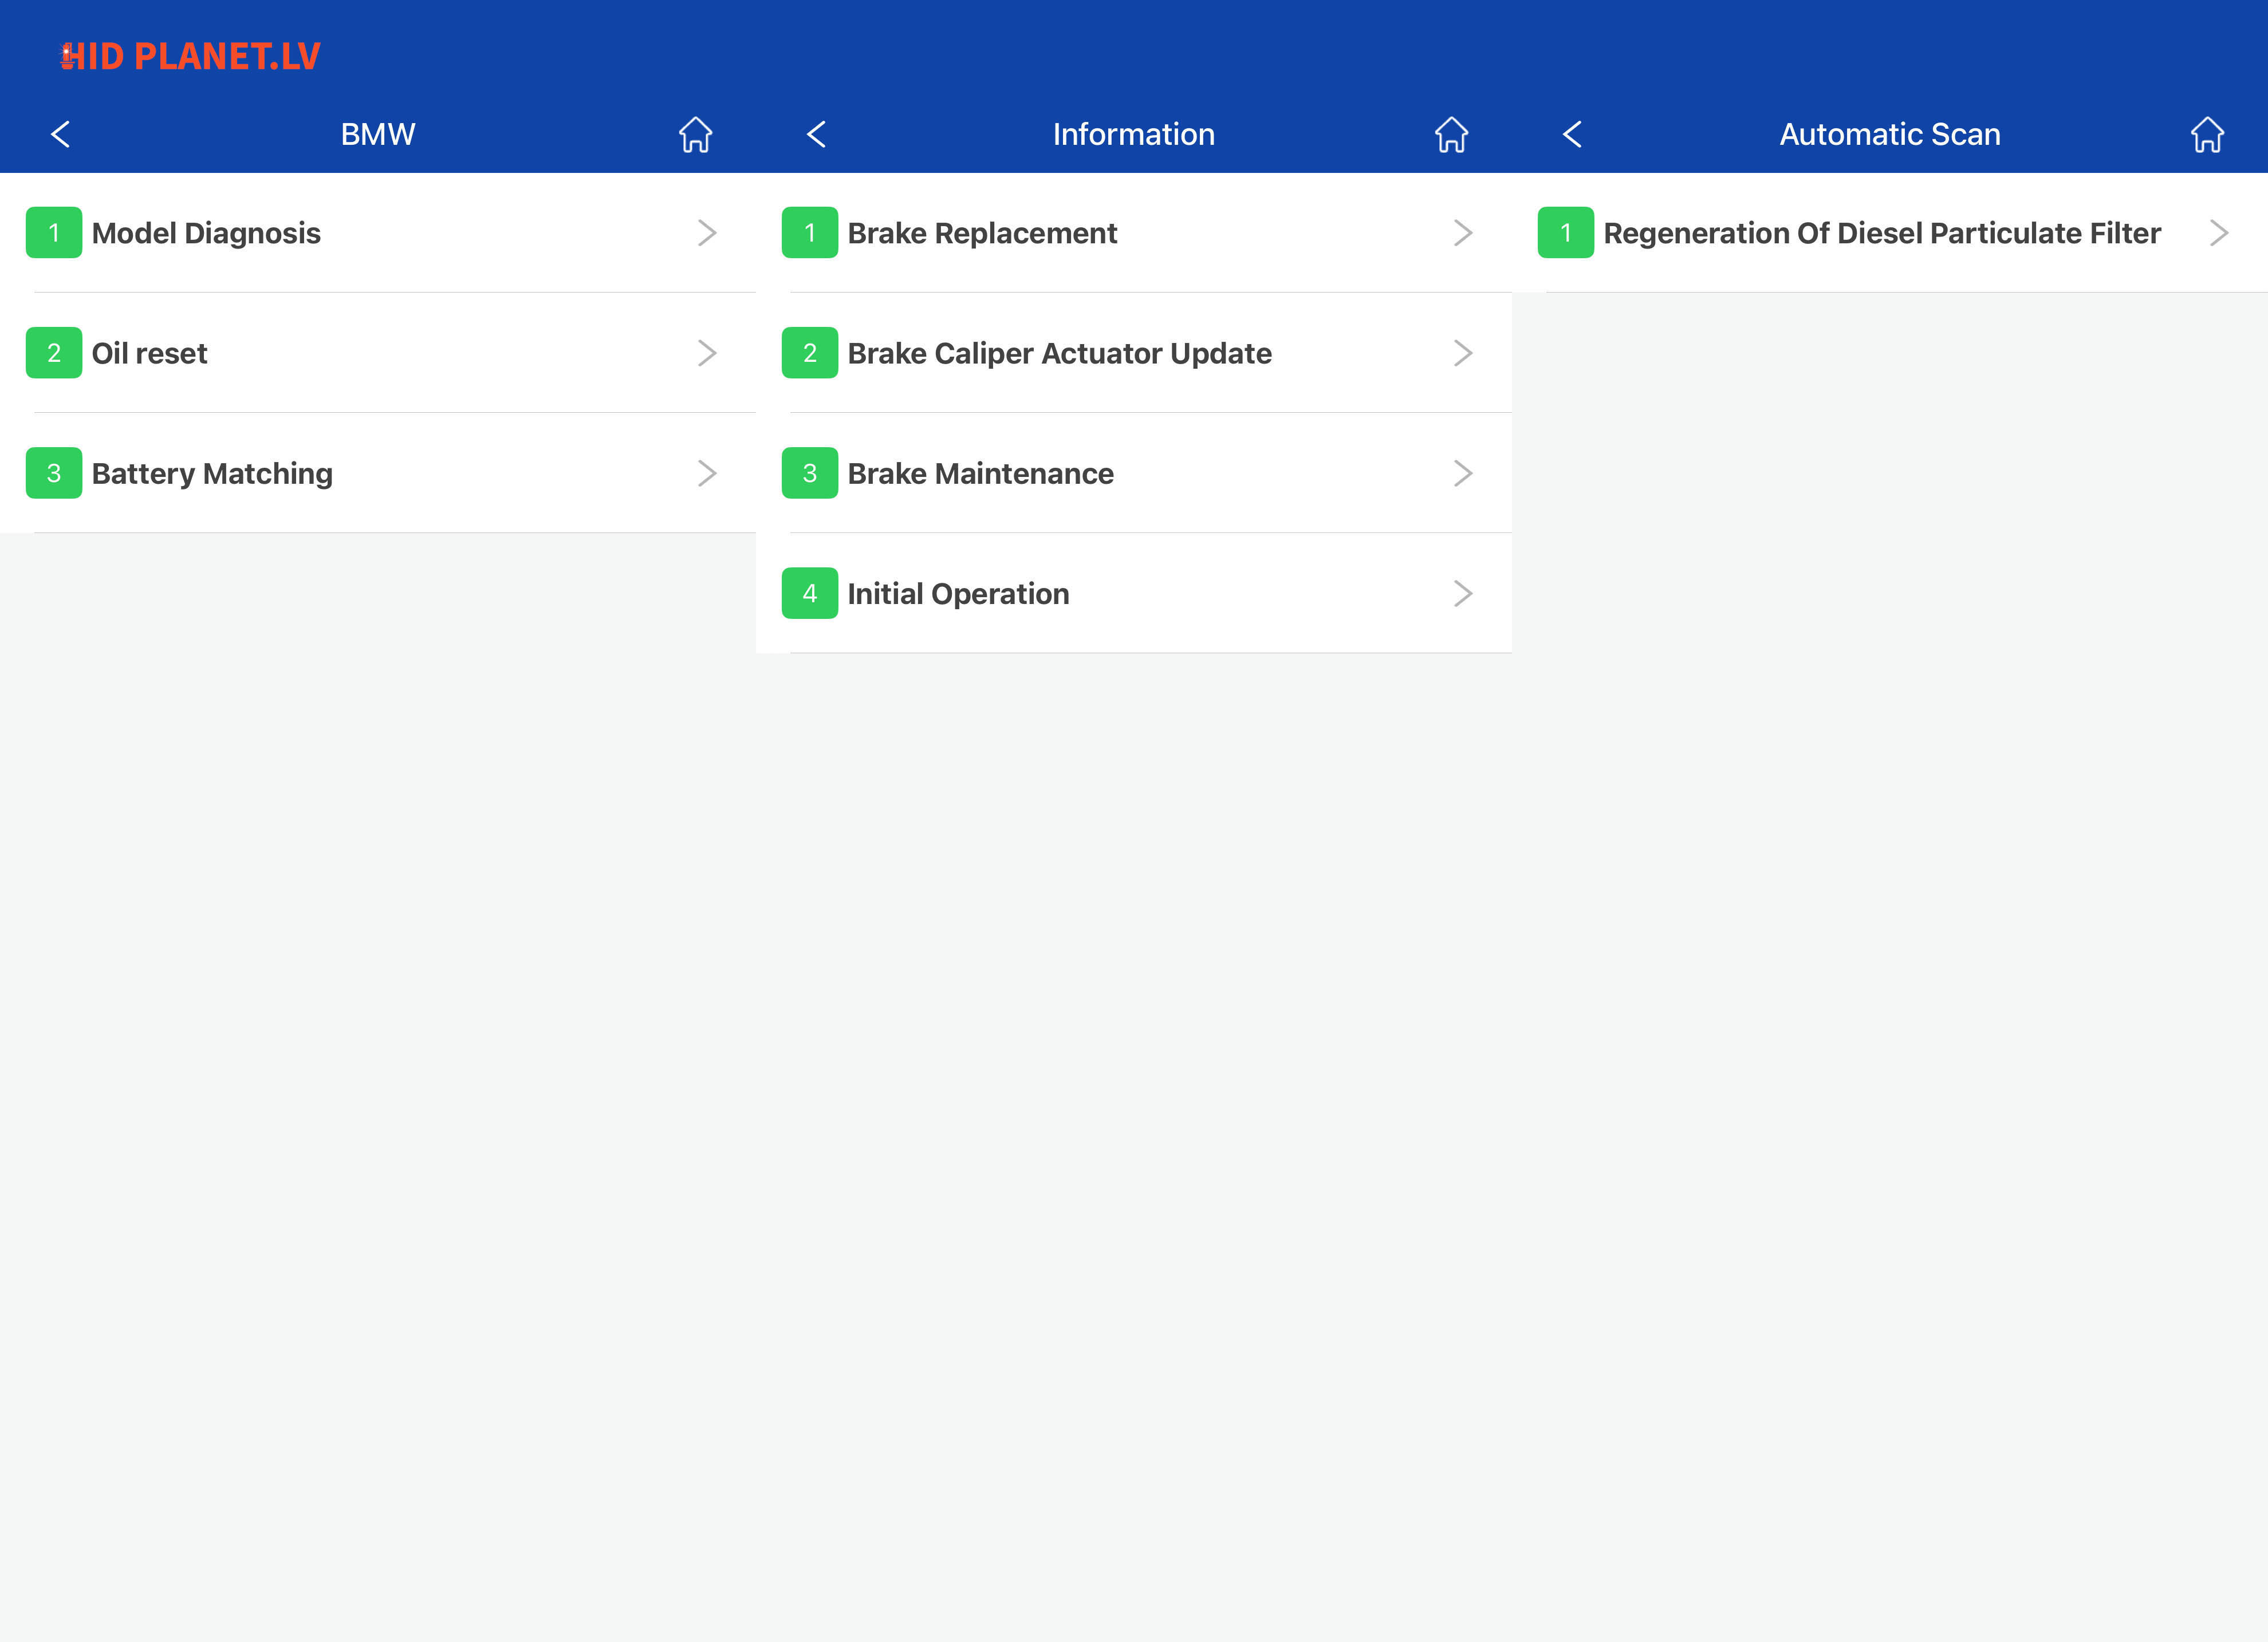Image resolution: width=2268 pixels, height=1642 pixels.
Task: Click the home icon in Information panel
Action: point(1451,134)
